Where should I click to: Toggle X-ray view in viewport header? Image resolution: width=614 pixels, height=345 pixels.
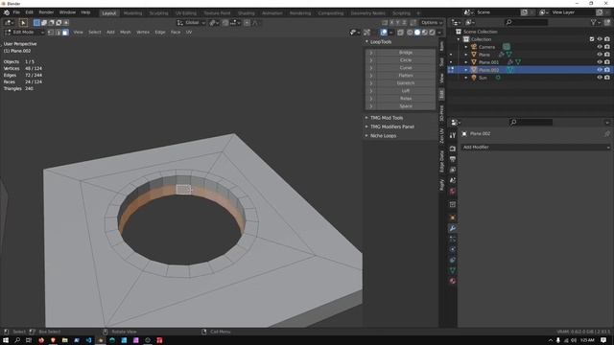pos(400,33)
